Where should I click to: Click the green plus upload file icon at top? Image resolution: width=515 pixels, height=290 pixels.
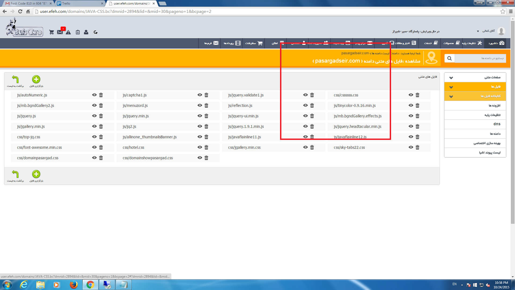tap(36, 79)
